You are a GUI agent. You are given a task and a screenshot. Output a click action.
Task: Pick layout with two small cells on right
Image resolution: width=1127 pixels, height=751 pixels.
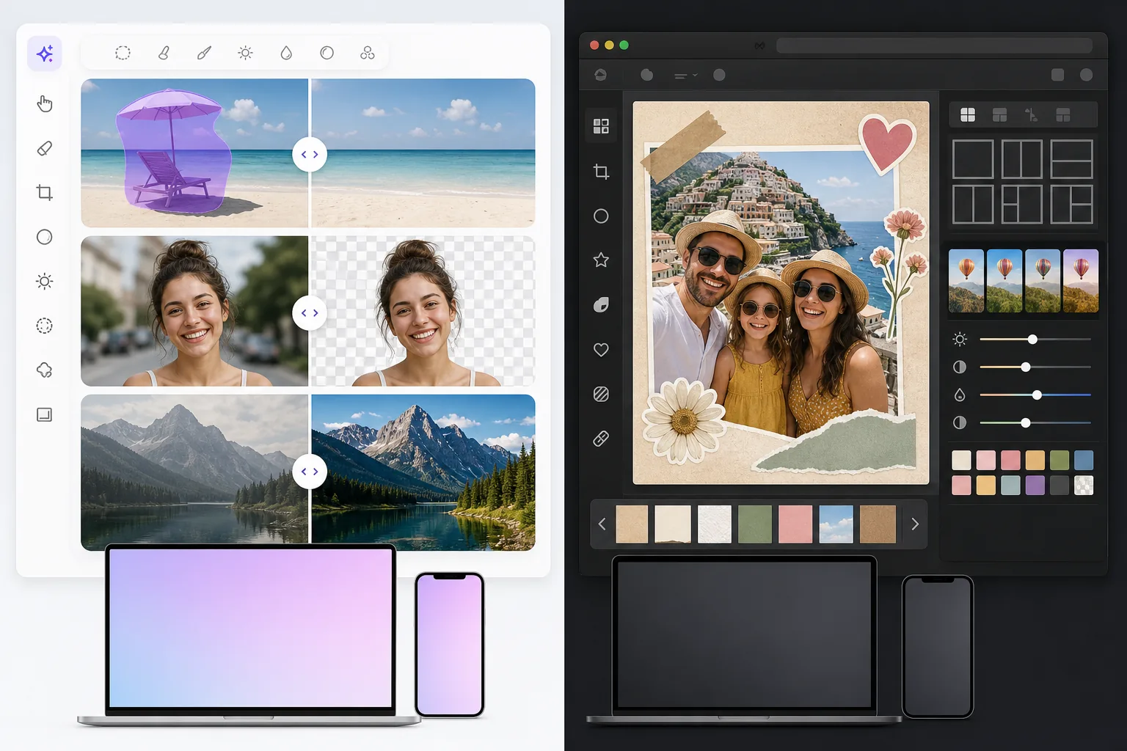click(x=1071, y=204)
